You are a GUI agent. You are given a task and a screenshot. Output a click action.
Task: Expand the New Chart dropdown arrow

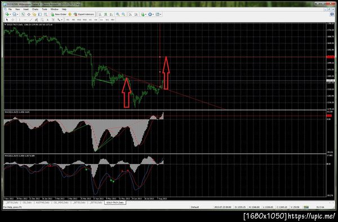pos(10,14)
